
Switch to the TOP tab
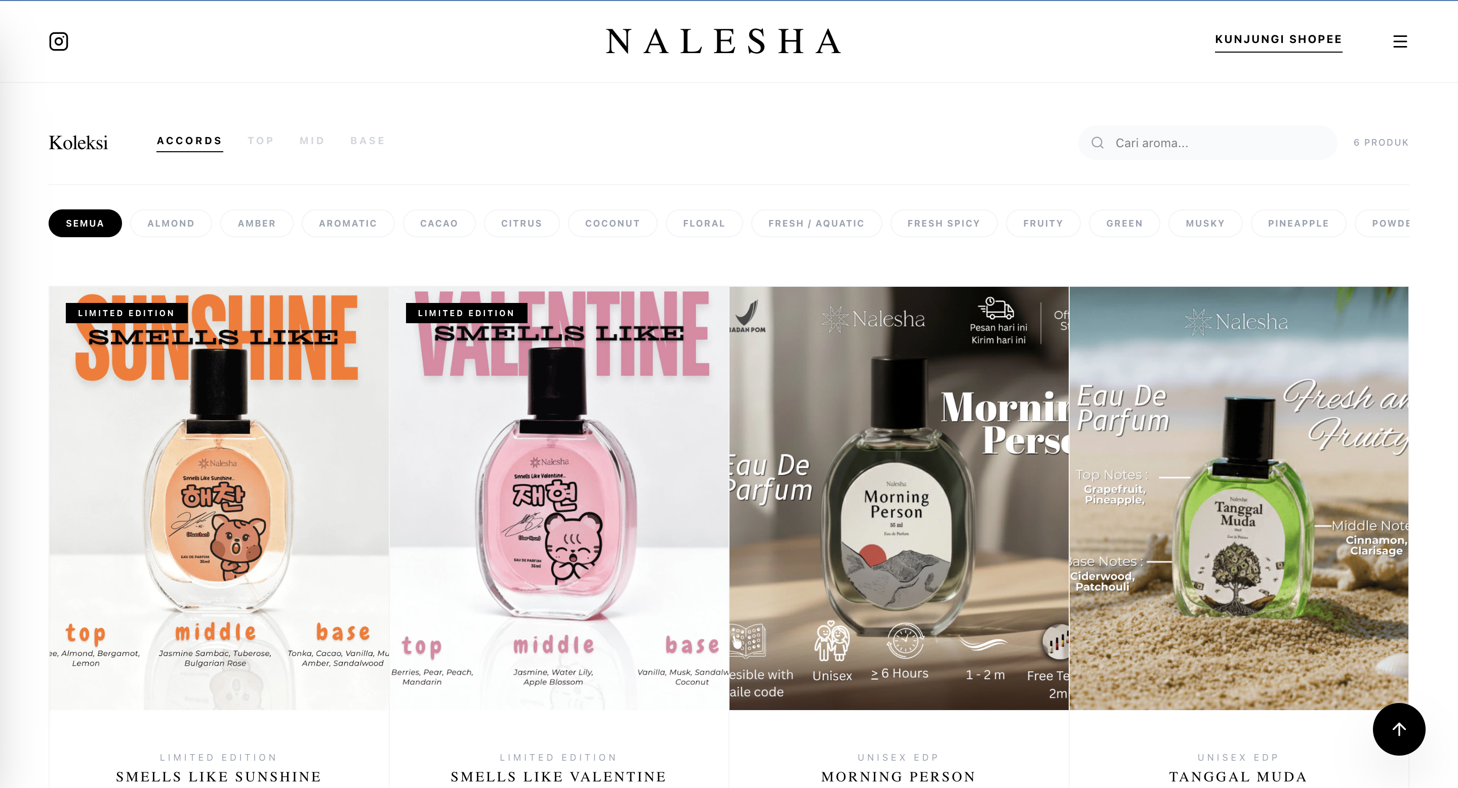point(260,141)
